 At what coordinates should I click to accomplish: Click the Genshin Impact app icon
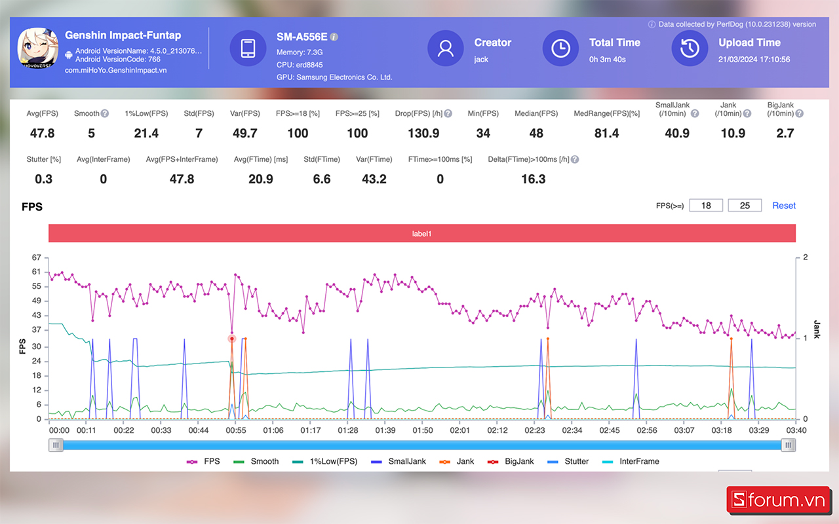[38, 49]
